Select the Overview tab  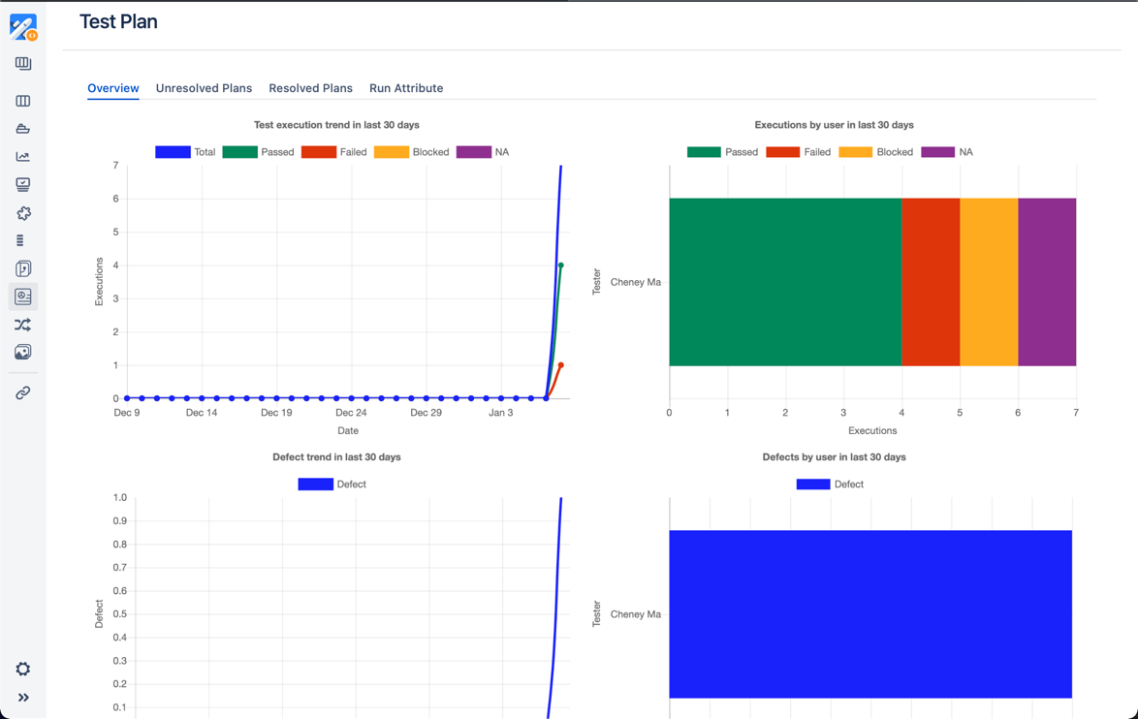(113, 88)
